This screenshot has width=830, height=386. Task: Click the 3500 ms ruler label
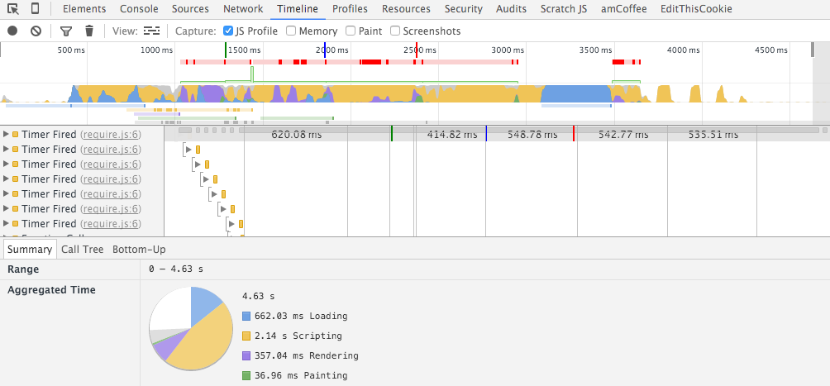[595, 50]
